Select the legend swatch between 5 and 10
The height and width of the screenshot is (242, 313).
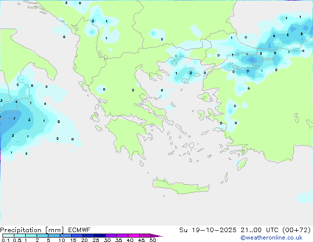(55, 236)
